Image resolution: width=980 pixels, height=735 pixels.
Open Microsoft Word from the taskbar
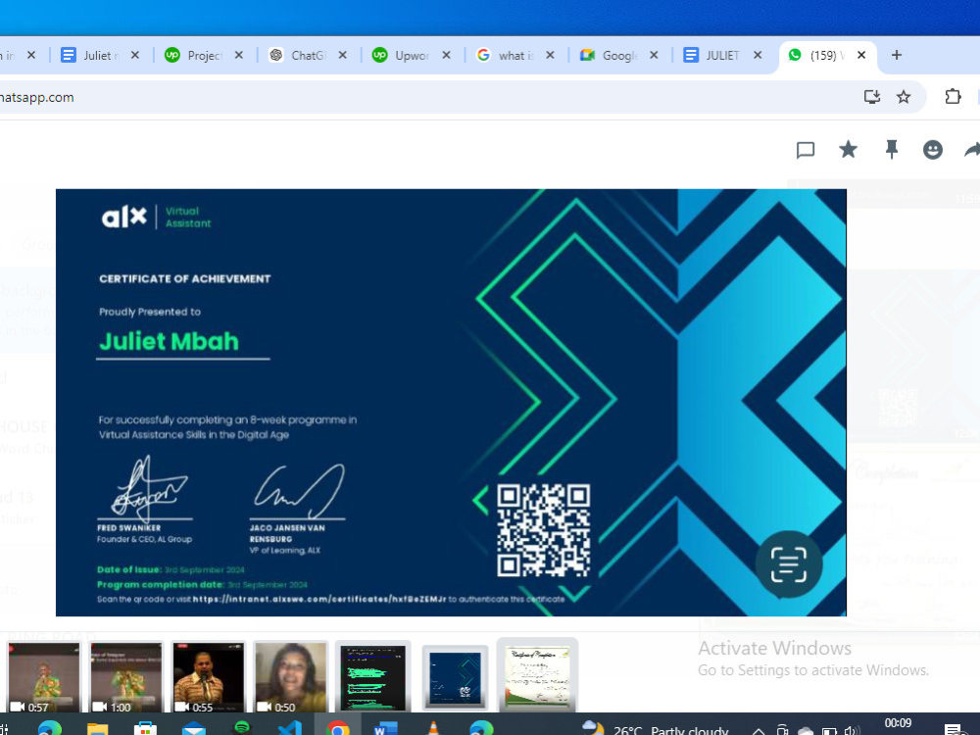pos(385,728)
